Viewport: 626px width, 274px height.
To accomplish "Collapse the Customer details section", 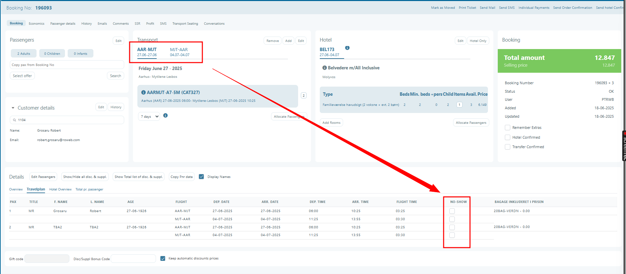I will pyautogui.click(x=13, y=108).
